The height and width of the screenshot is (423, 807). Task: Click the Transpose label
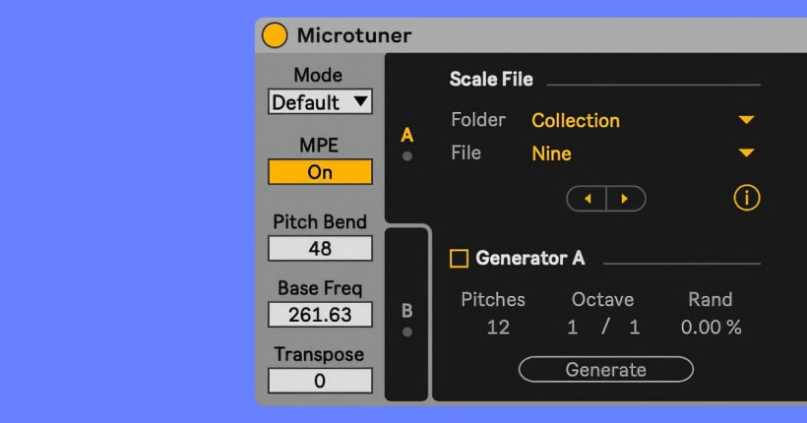tap(319, 354)
